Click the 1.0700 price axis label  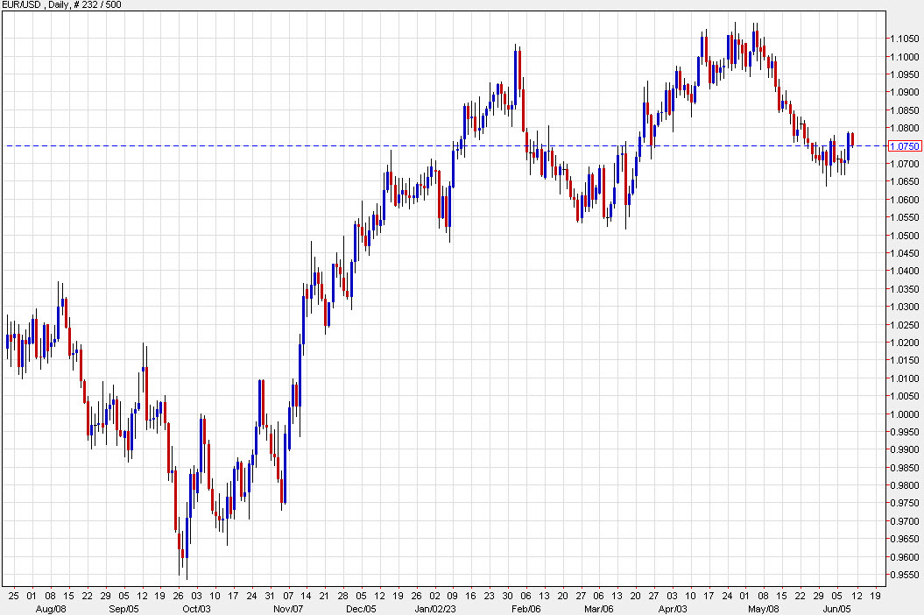[905, 164]
